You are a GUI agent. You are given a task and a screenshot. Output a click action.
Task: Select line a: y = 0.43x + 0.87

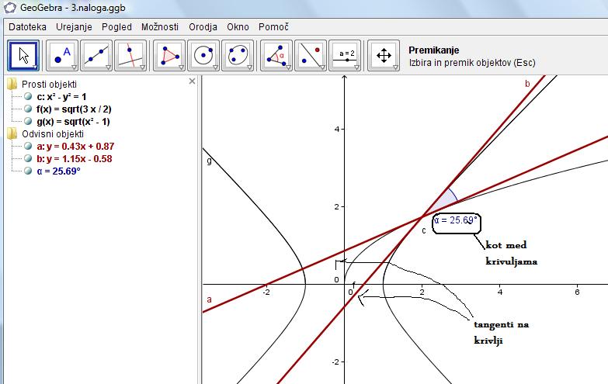click(75, 146)
